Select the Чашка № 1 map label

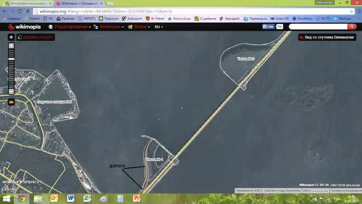click(155, 159)
